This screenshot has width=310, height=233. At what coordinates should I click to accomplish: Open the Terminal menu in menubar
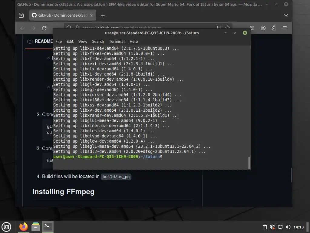(x=117, y=41)
